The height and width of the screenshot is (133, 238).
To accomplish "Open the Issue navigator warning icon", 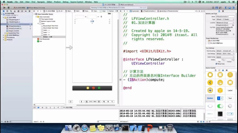I will [15, 11].
